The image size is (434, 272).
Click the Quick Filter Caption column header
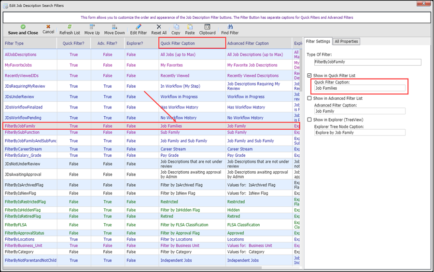click(x=192, y=43)
